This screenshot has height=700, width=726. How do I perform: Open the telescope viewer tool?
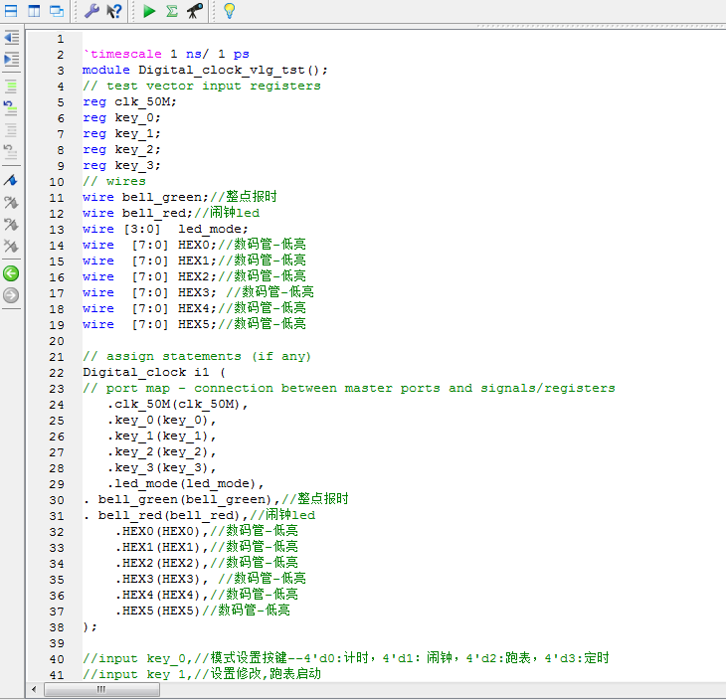(195, 11)
